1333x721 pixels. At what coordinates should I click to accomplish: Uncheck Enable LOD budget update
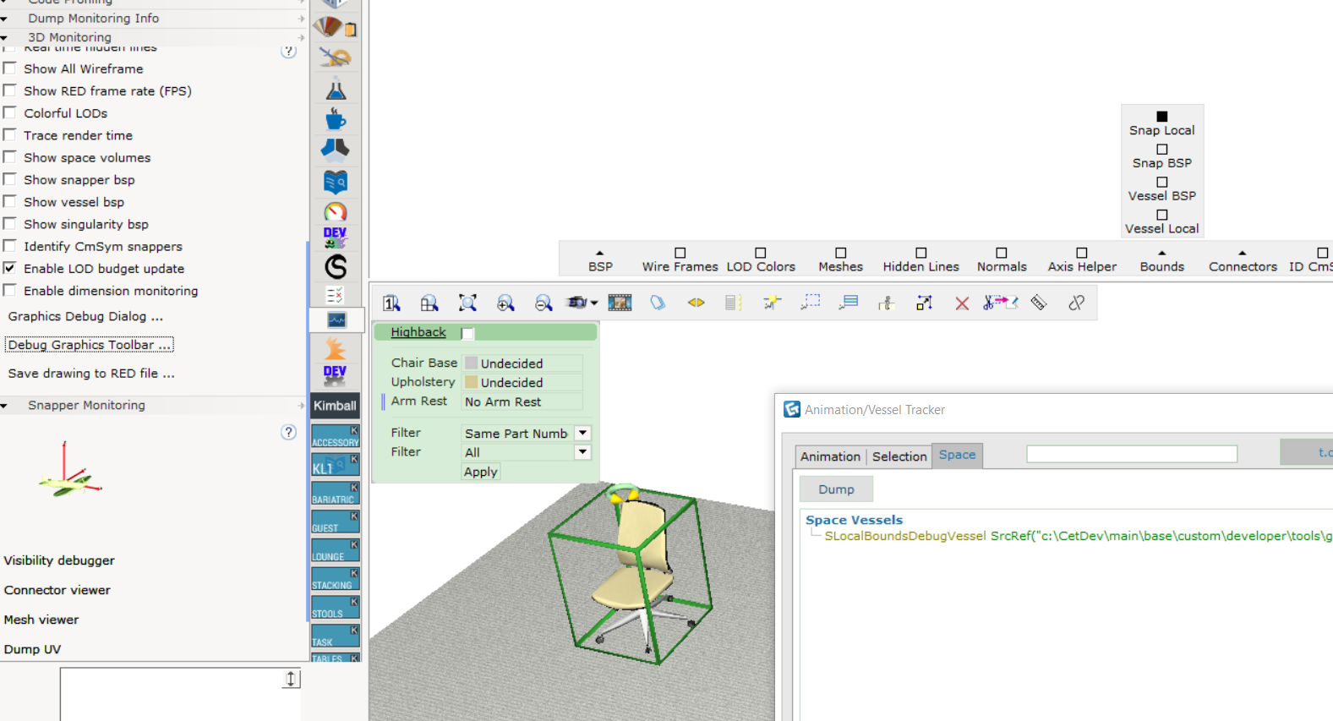coord(10,268)
